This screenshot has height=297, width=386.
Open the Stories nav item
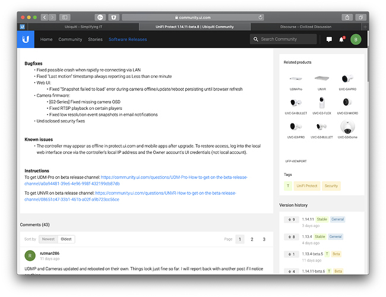point(95,39)
